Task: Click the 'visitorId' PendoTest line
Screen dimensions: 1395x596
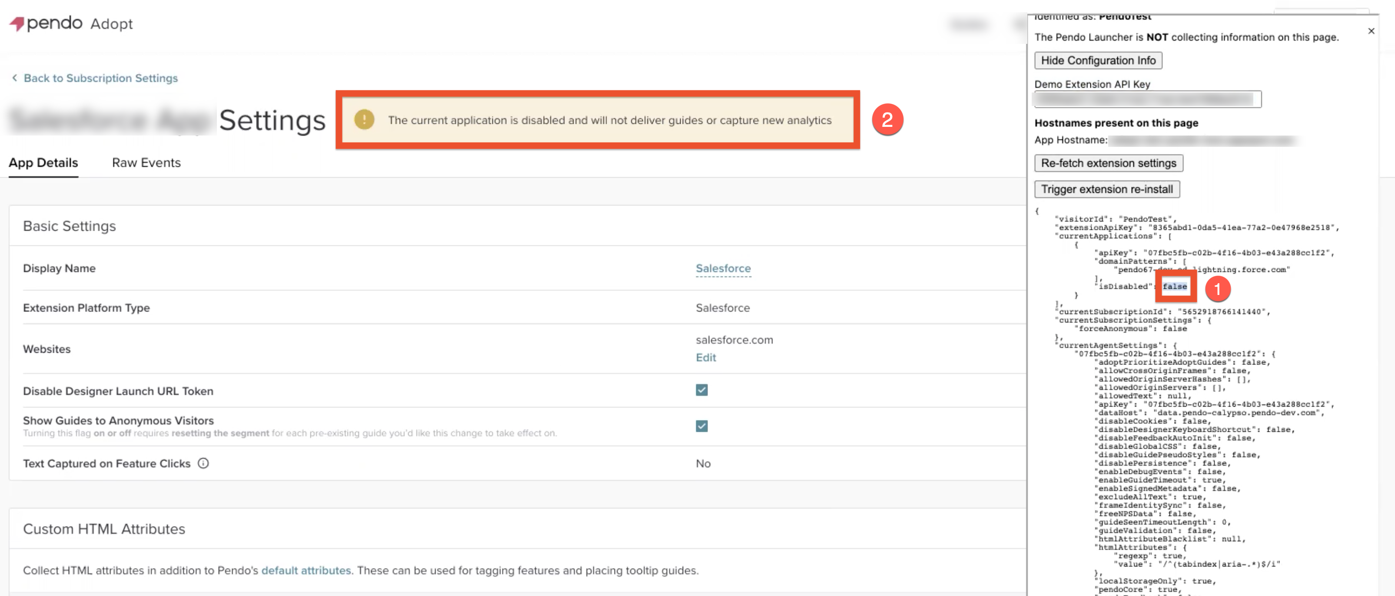Action: [1115, 219]
